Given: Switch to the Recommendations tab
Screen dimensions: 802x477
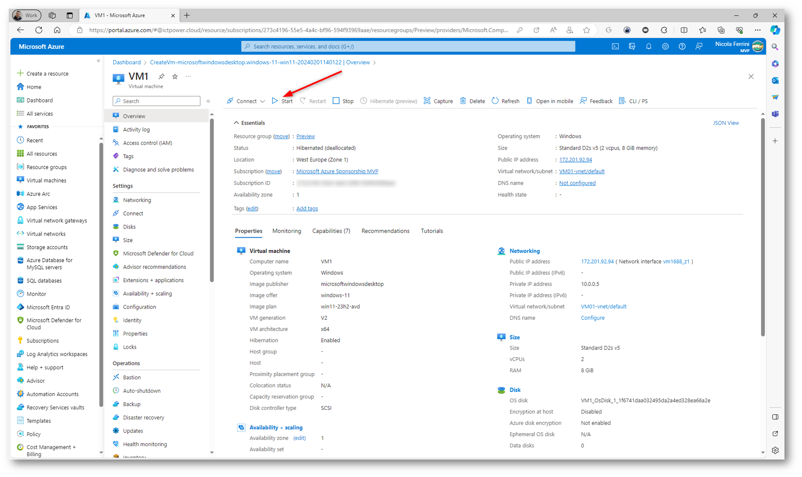Looking at the screenshot, I should [385, 231].
